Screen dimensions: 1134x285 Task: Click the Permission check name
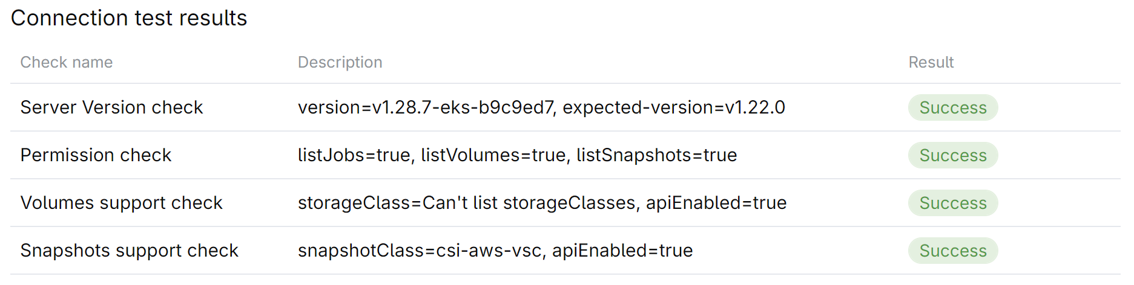[x=96, y=155]
